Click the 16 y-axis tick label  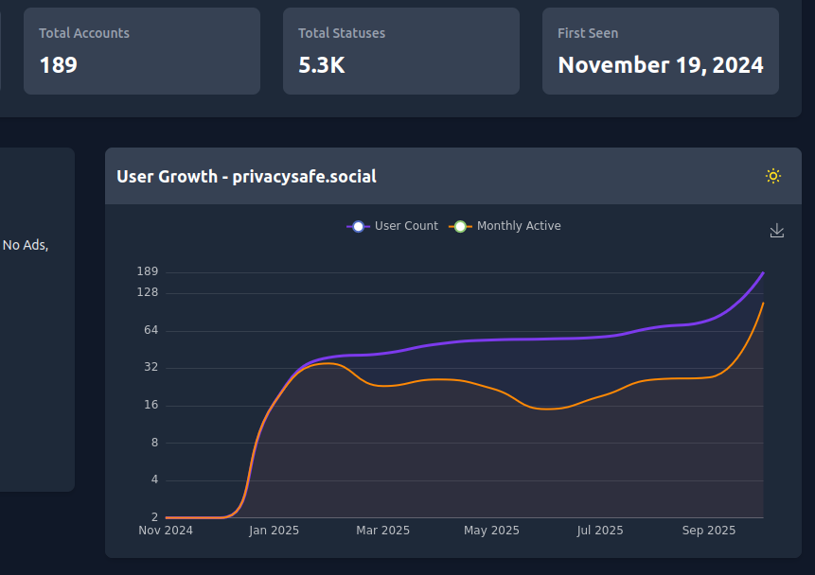(151, 406)
